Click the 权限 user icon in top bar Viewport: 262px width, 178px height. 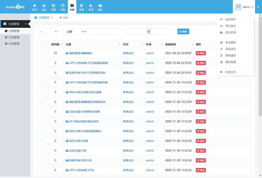point(63,7)
